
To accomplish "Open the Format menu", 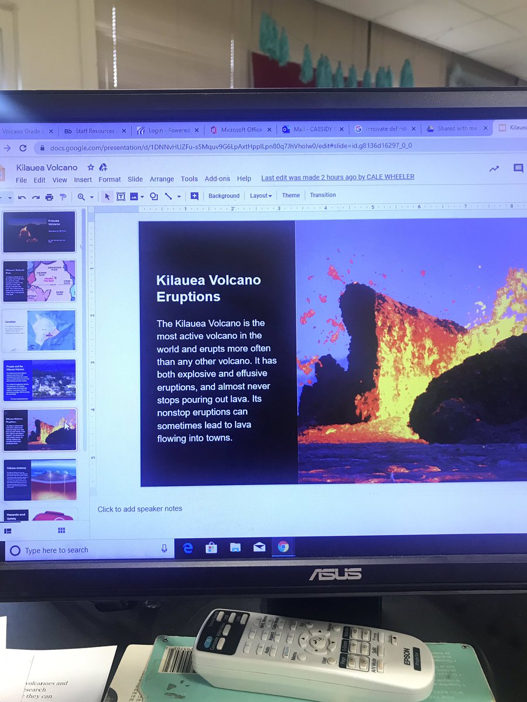I will click(x=109, y=180).
